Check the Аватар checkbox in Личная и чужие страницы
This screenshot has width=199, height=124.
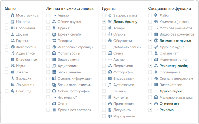click(x=48, y=15)
